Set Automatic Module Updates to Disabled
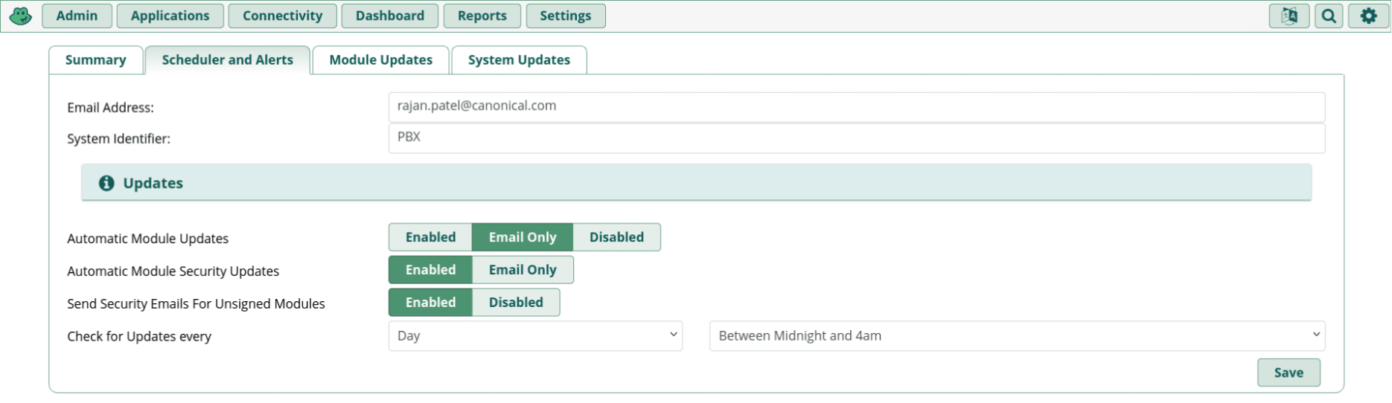 click(x=616, y=237)
